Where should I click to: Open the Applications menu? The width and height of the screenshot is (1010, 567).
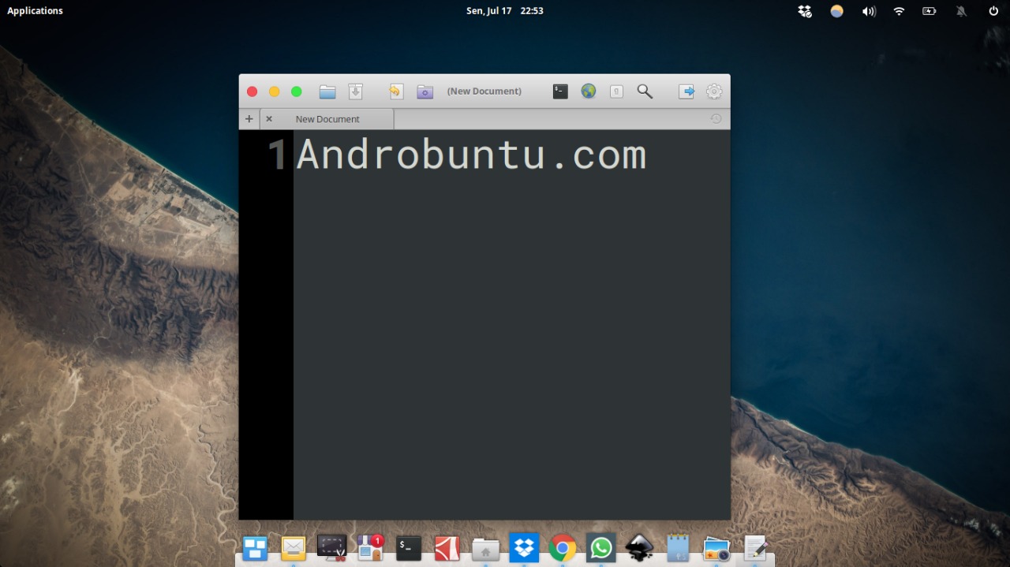(x=35, y=10)
